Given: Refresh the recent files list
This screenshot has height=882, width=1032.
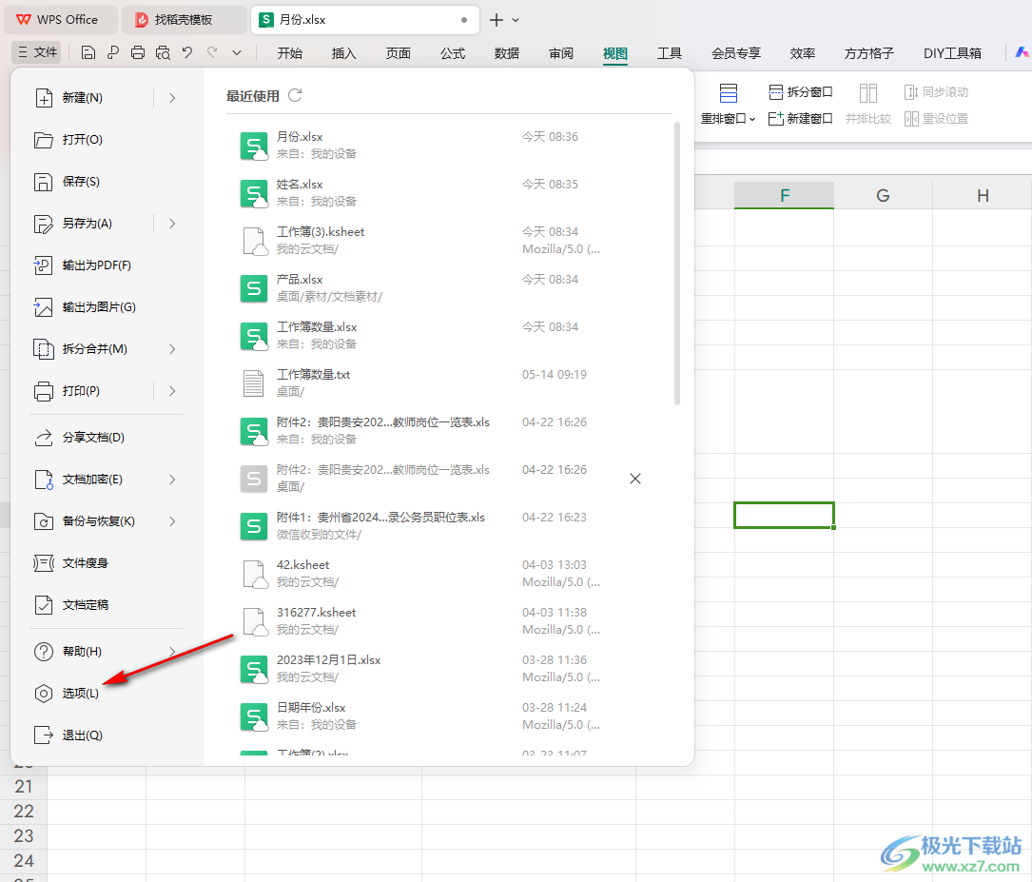Looking at the screenshot, I should tap(295, 95).
